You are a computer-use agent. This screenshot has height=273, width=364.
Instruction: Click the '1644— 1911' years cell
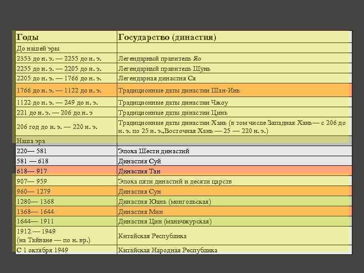pyautogui.click(x=66, y=221)
